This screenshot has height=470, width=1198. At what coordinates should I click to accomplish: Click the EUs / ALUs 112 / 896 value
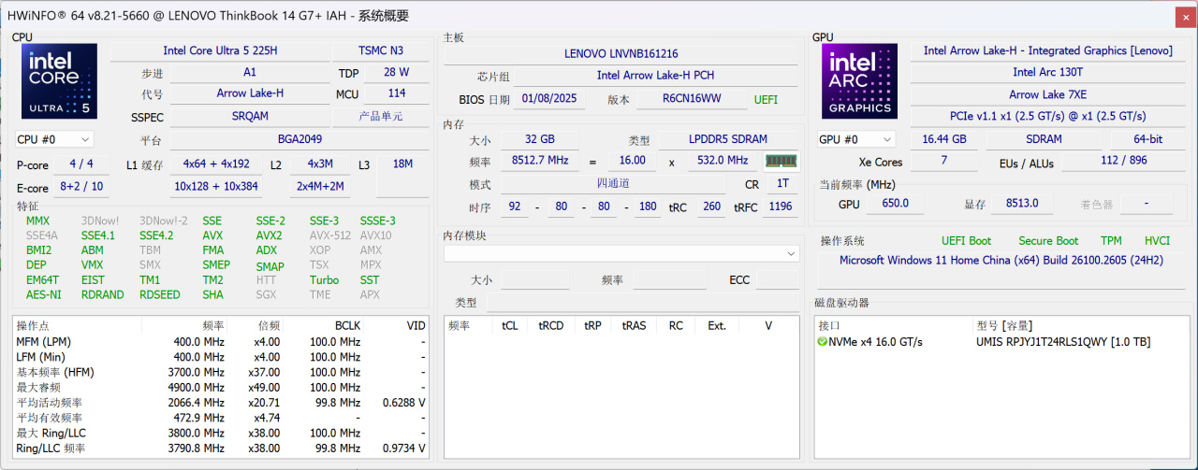pos(1124,162)
